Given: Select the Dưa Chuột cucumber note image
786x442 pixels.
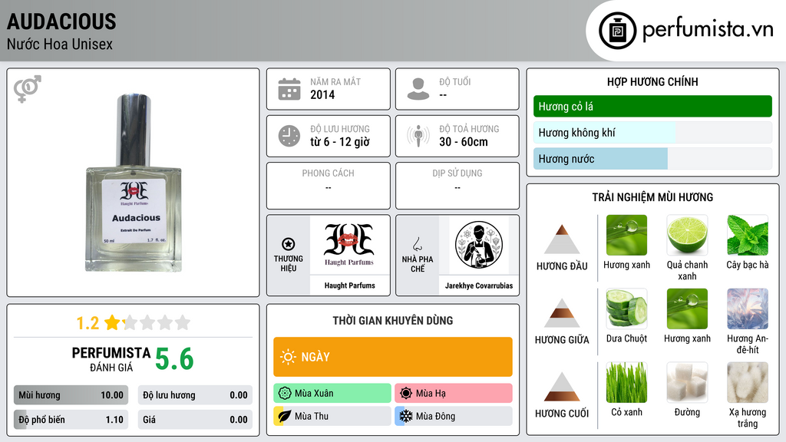Looking at the screenshot, I should (626, 308).
